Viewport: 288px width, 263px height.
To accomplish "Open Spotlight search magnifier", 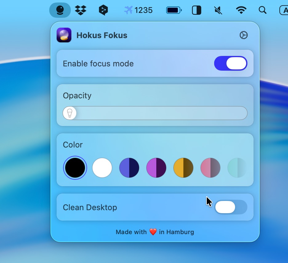I will coord(262,10).
